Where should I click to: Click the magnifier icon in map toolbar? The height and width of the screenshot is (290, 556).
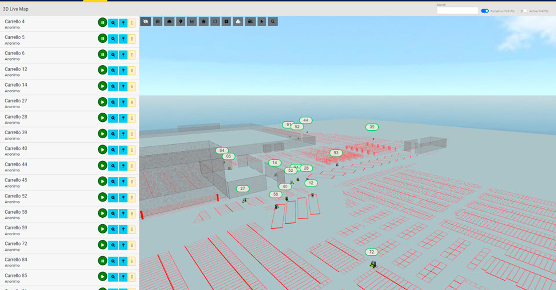point(273,21)
